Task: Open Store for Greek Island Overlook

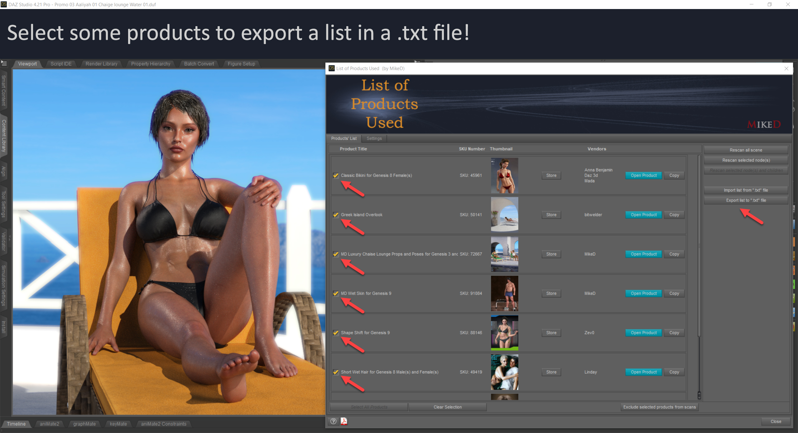Action: (x=551, y=215)
